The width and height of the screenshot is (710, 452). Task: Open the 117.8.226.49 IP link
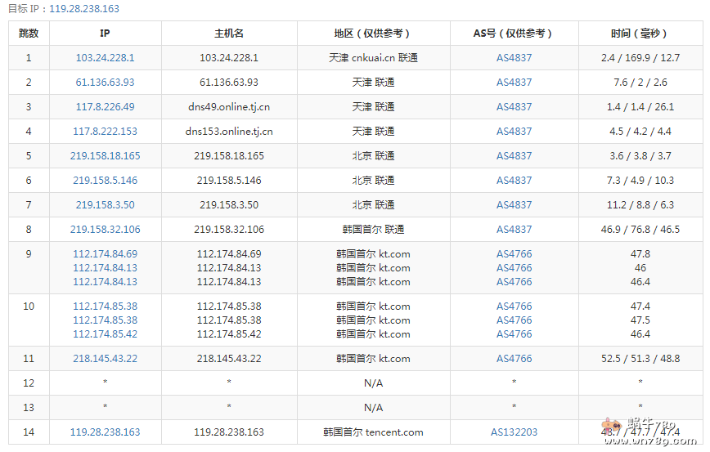(105, 107)
